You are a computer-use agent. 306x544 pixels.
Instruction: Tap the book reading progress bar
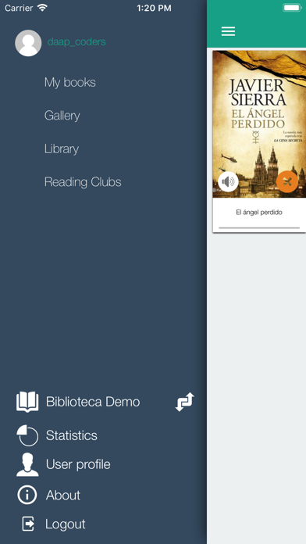click(x=259, y=228)
